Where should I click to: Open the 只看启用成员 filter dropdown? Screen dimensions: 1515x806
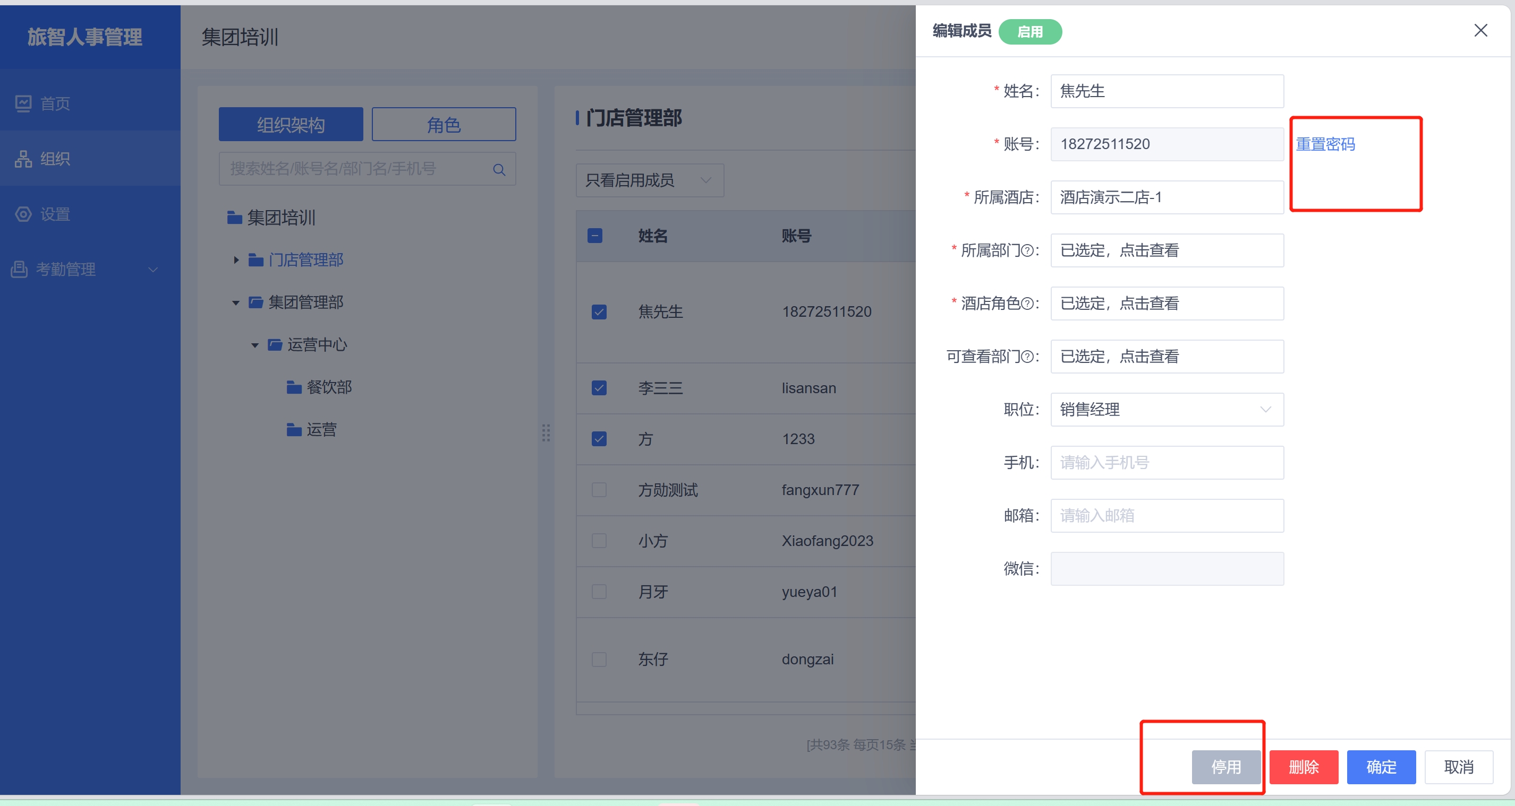649,180
